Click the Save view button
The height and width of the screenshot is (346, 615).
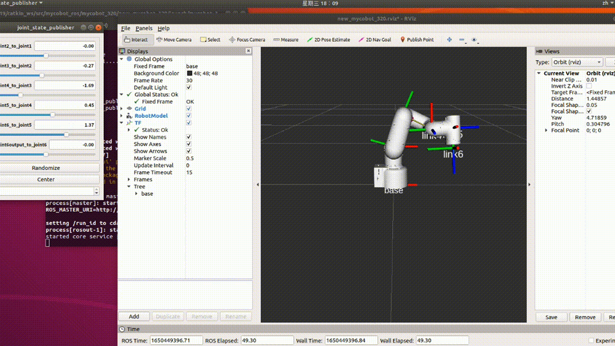point(551,317)
